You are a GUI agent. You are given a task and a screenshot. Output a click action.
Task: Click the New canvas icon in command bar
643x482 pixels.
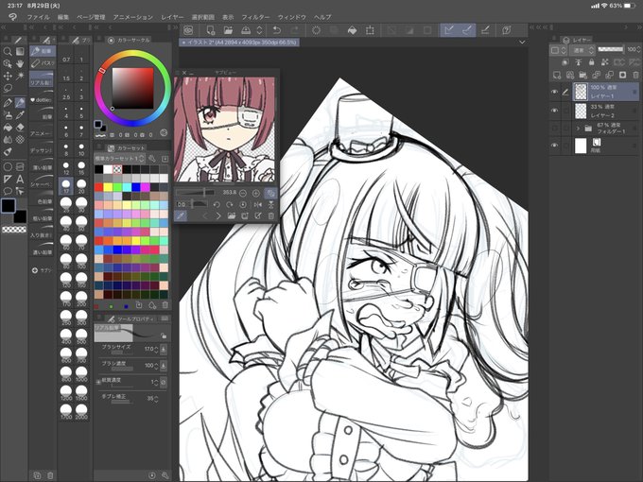(210, 30)
